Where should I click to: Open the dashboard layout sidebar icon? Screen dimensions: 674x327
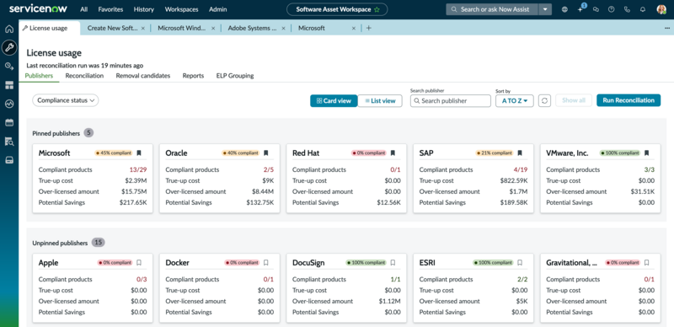[x=9, y=85]
